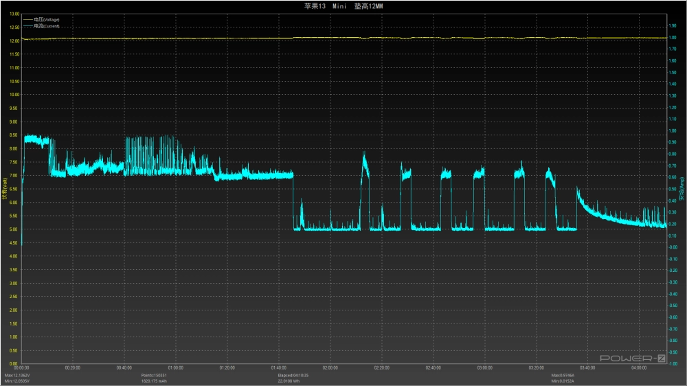Viewport: 687px width, 386px height.
Task: Click the 01:40:00 time axis label
Action: 279,368
